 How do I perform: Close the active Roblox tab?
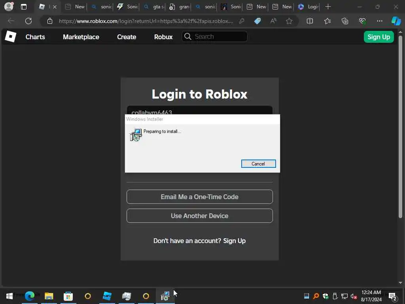[55, 7]
